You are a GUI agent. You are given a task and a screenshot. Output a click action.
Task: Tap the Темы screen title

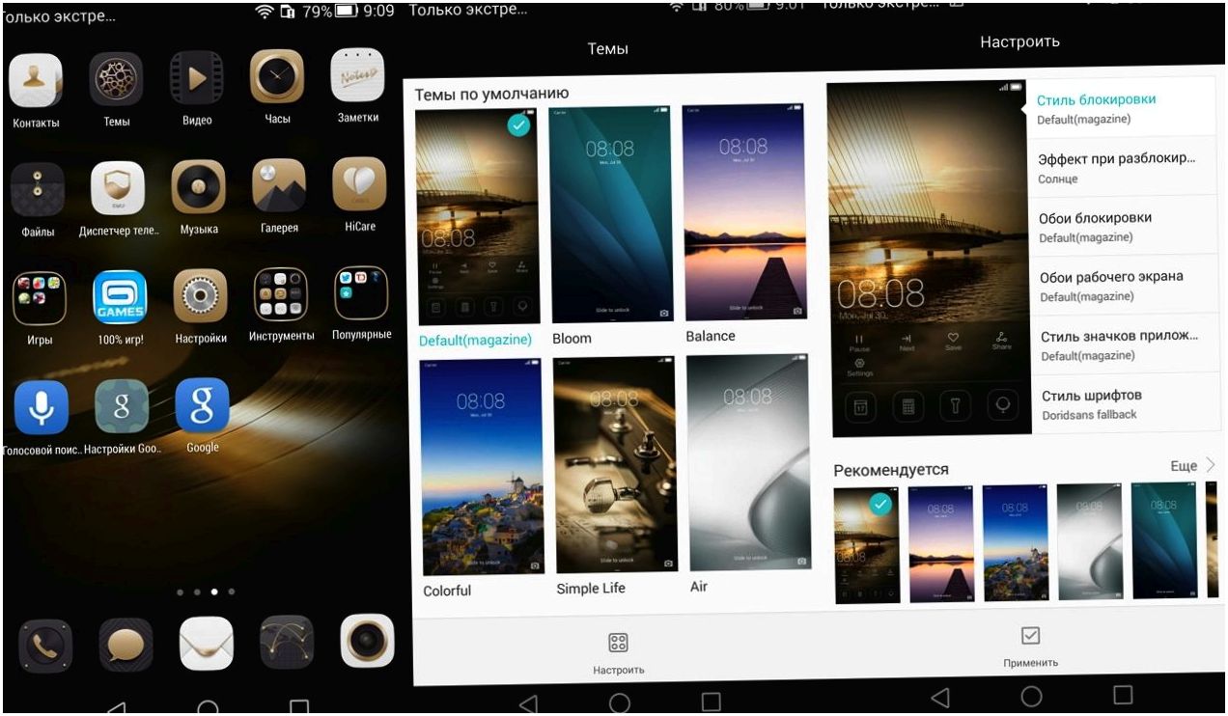(608, 49)
